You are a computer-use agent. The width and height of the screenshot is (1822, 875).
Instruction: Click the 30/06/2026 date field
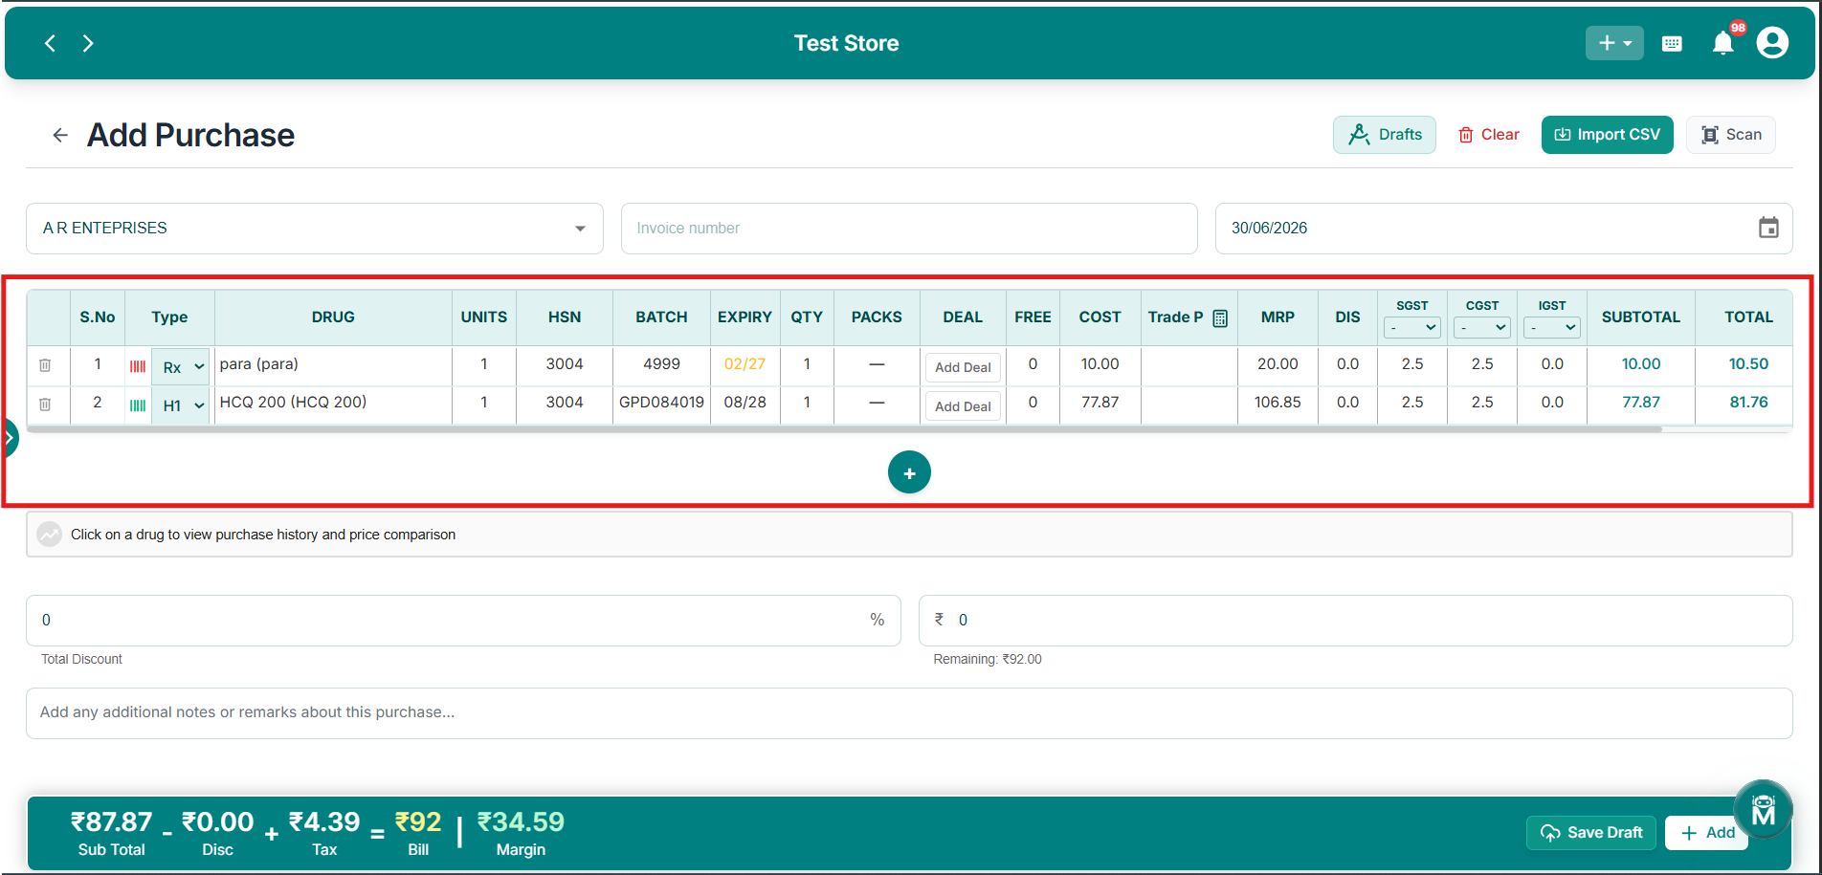[x=1504, y=229]
